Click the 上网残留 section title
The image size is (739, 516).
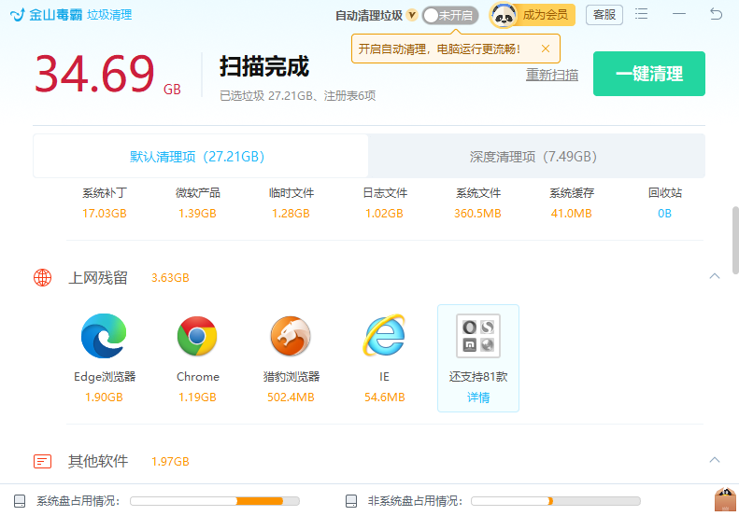coord(97,278)
